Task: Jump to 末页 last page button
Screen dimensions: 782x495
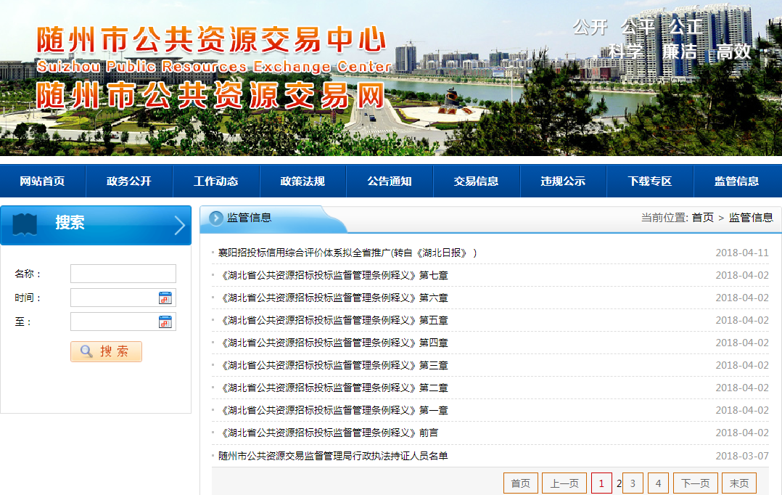Action: point(739,483)
